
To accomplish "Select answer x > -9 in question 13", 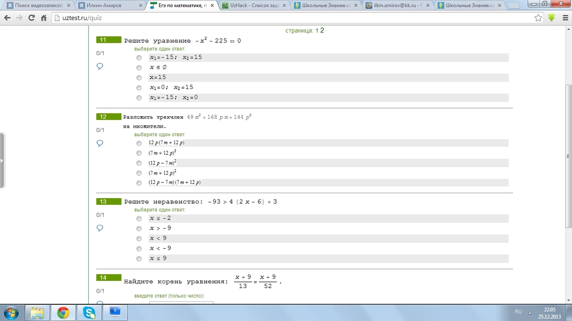I will [x=139, y=229].
